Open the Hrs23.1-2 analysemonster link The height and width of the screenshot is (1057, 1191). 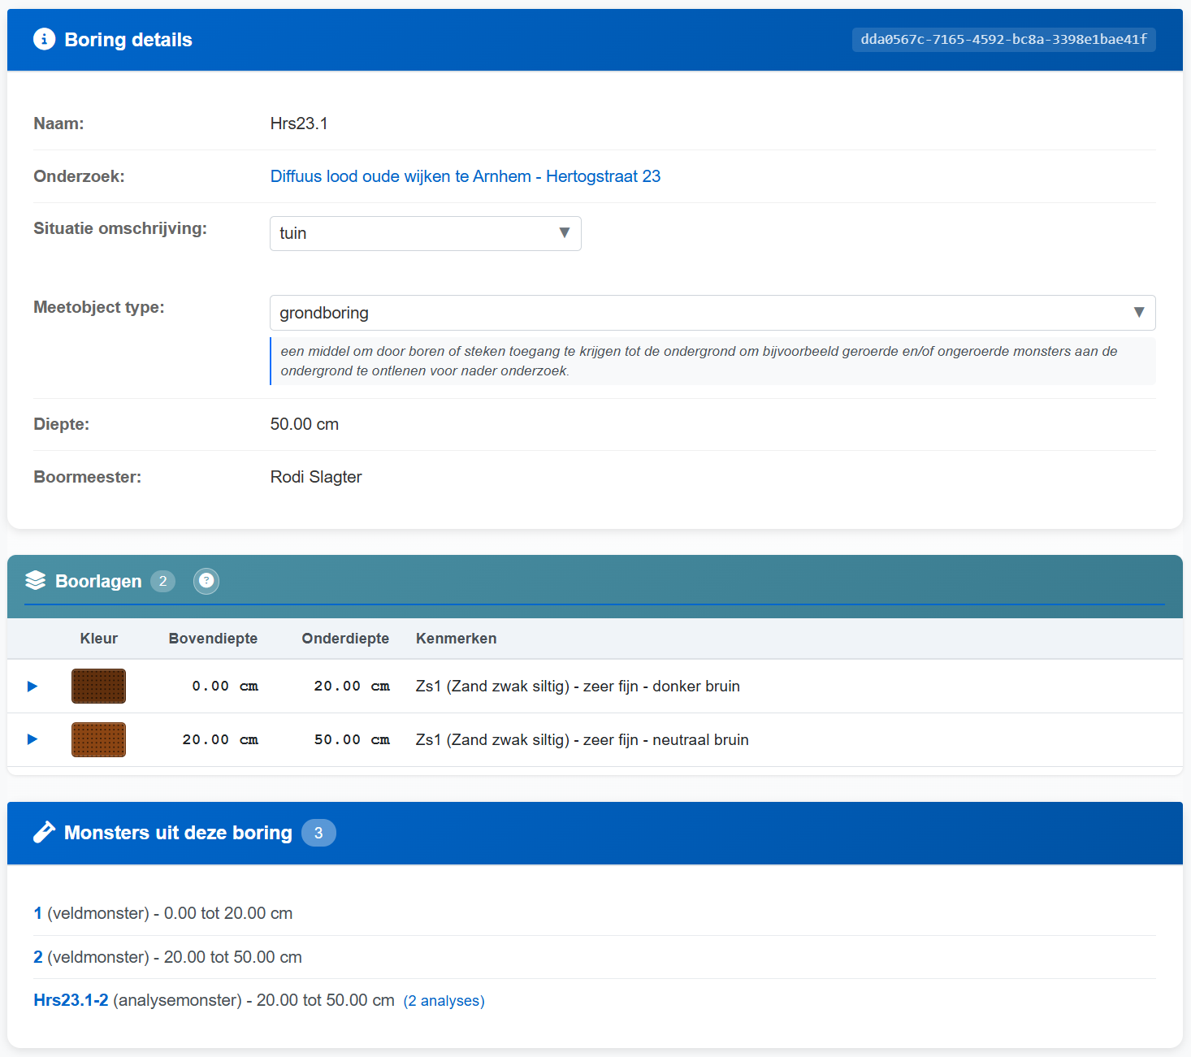click(71, 1000)
